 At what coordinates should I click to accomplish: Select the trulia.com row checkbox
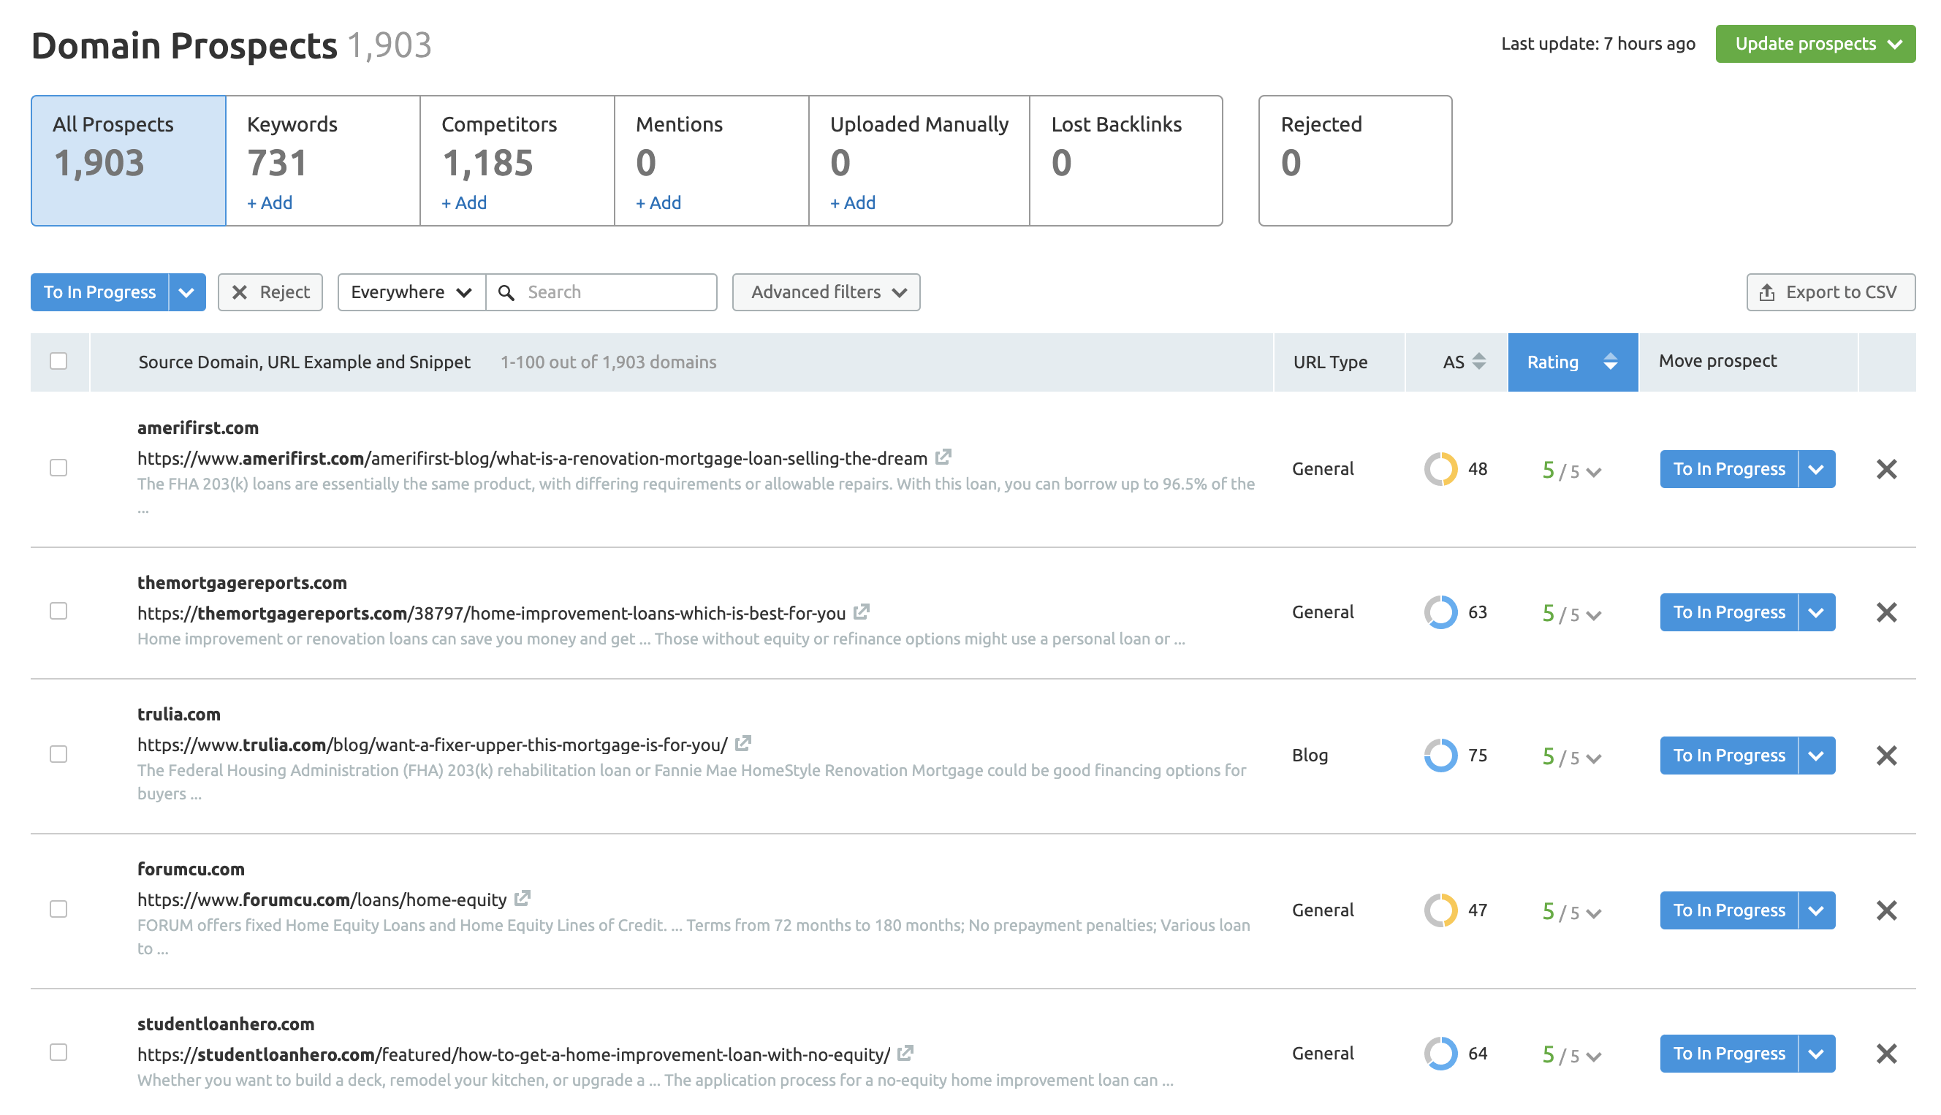[x=58, y=753]
